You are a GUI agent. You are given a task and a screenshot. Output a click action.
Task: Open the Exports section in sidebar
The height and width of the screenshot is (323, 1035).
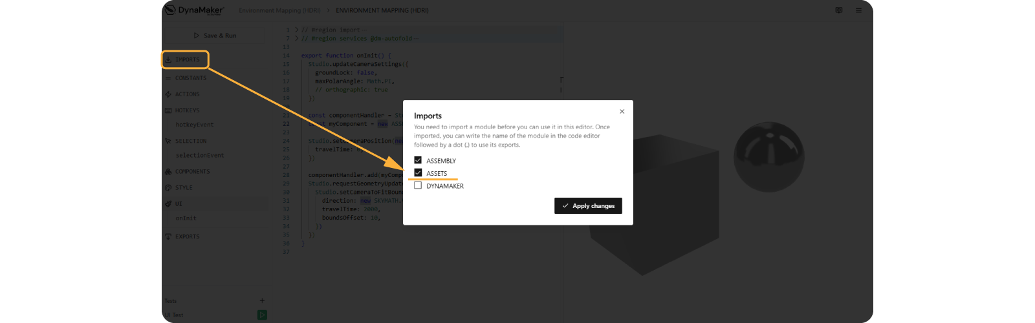click(x=187, y=237)
